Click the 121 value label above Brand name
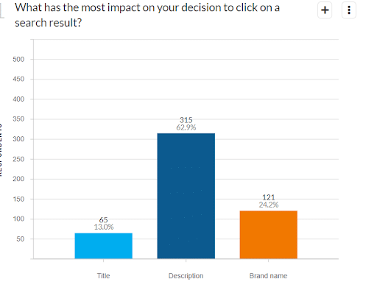Screen dimensions: 377x293 click(269, 197)
